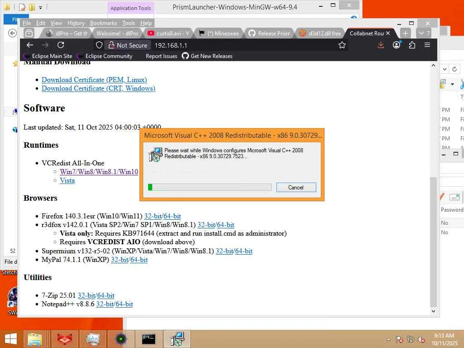Viewport: 464px width, 348px height.
Task: Show hidden system tray icons
Action: (x=388, y=340)
